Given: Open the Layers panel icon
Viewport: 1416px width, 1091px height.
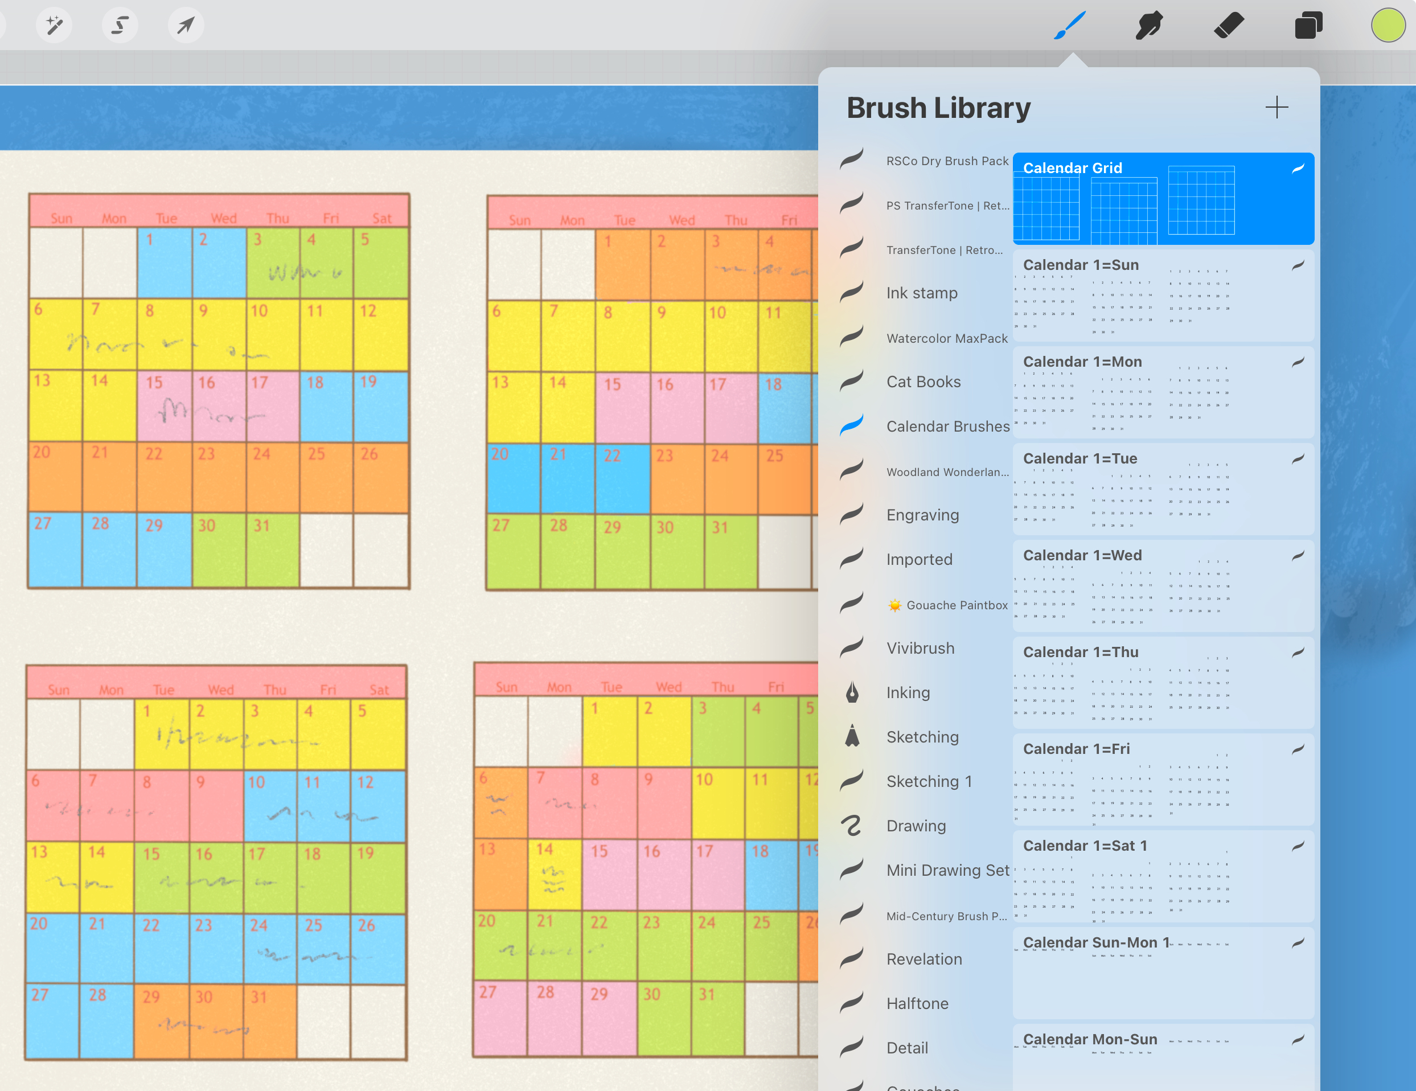Looking at the screenshot, I should point(1308,25).
